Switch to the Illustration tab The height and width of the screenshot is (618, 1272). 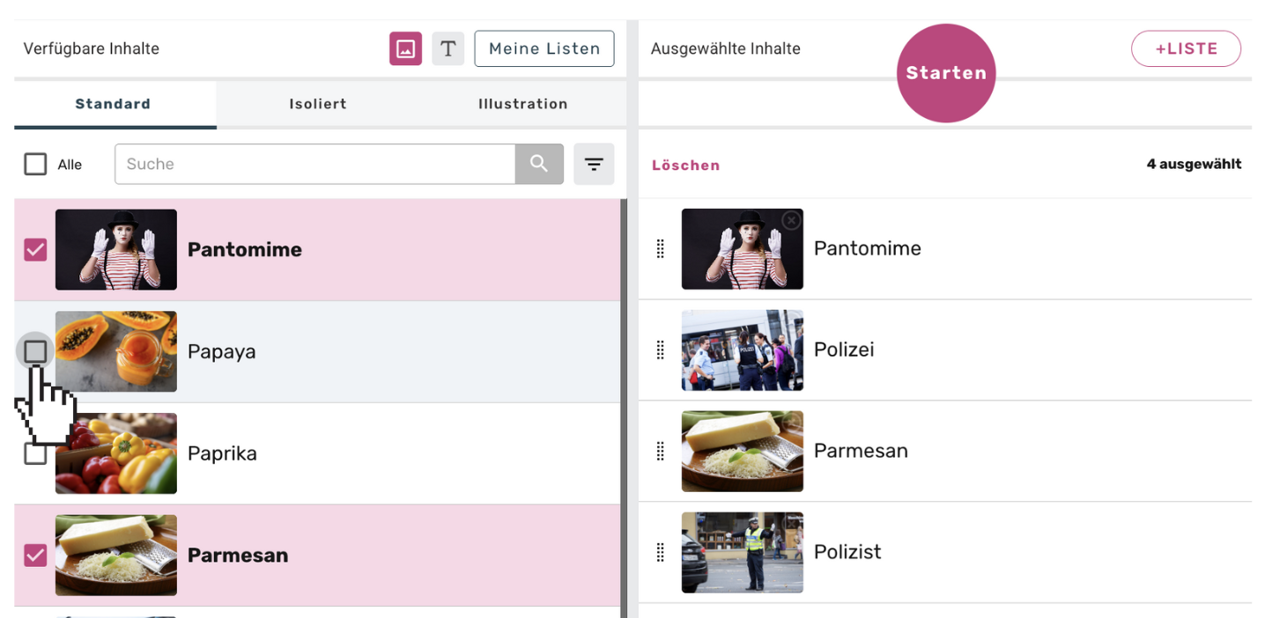[x=523, y=105]
